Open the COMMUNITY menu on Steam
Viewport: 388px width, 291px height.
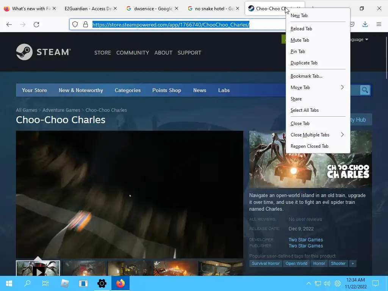133,53
